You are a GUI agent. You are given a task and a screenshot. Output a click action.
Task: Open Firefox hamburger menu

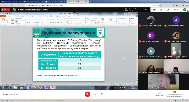(187, 5)
